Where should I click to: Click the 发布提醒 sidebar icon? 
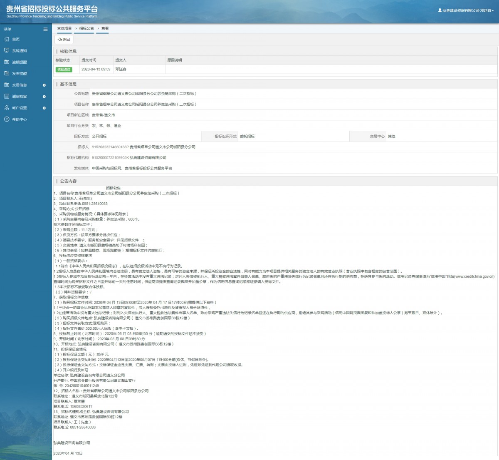[x=7, y=73]
